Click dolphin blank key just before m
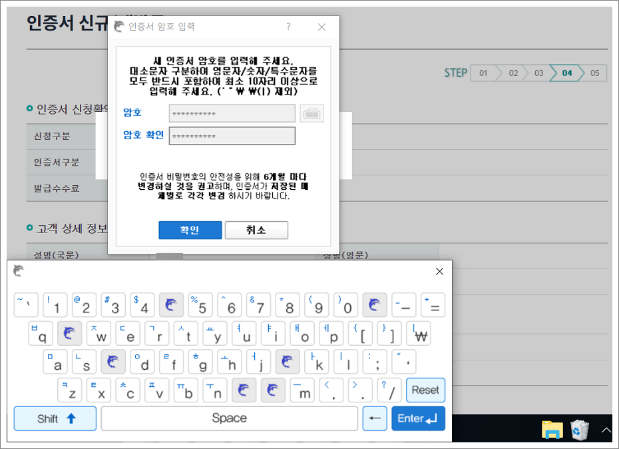This screenshot has height=449, width=619. point(273,390)
